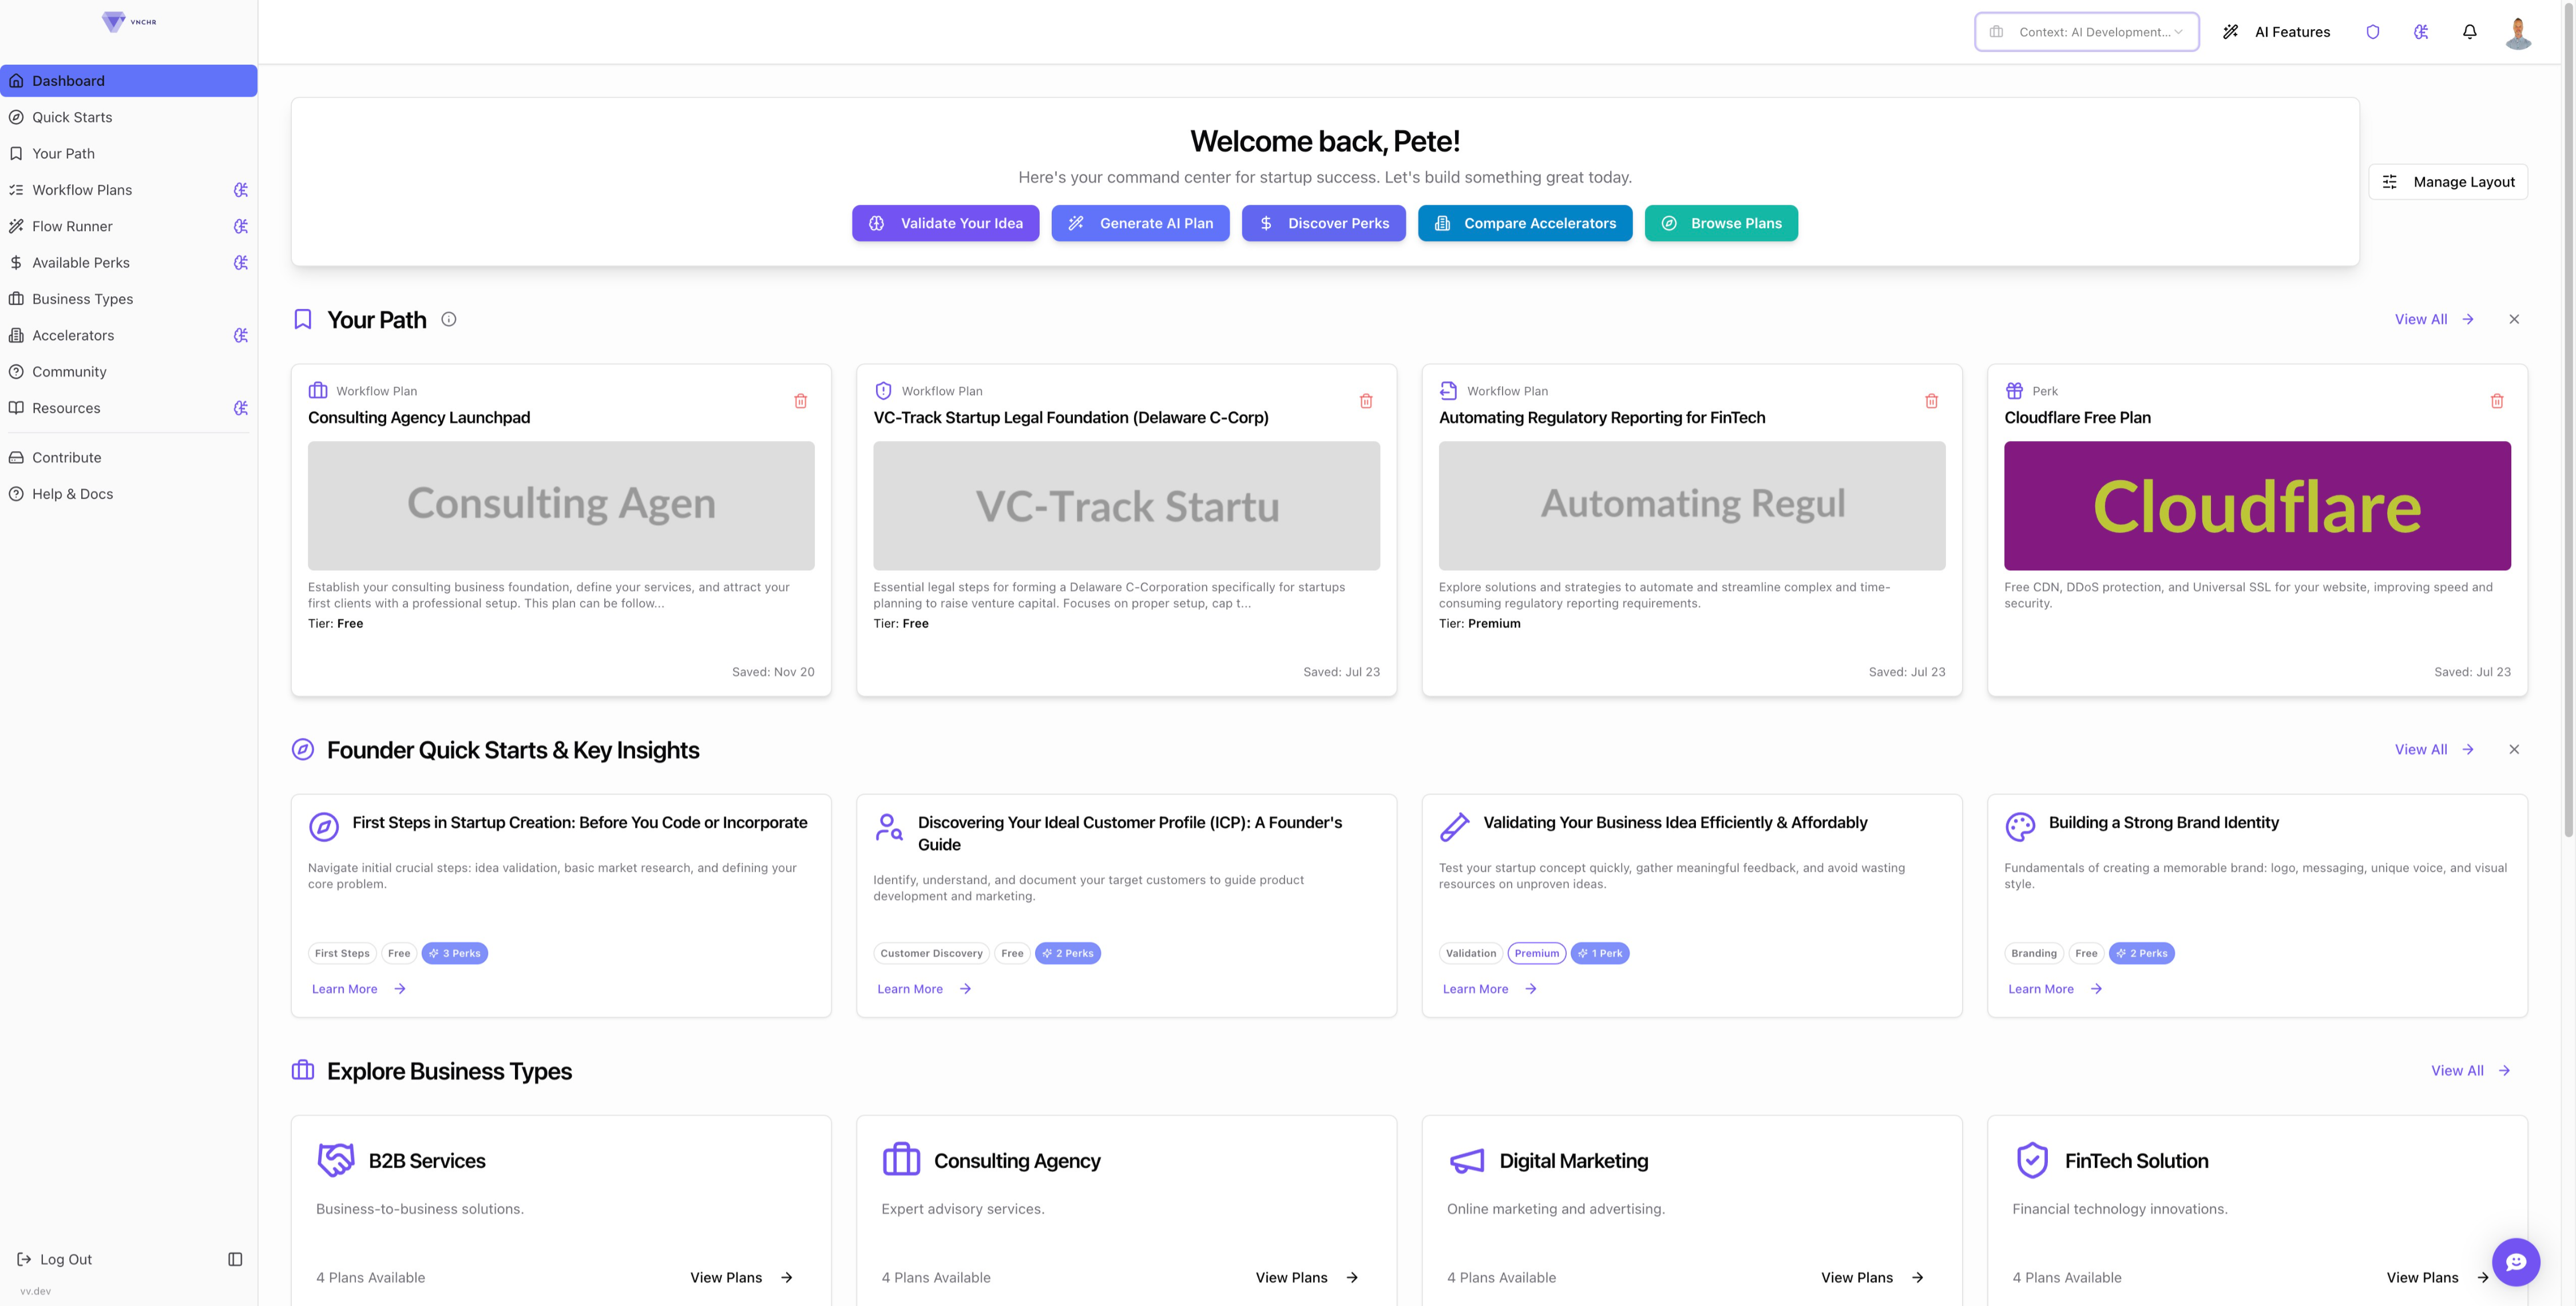Hide the Your Path section

pos(2513,319)
